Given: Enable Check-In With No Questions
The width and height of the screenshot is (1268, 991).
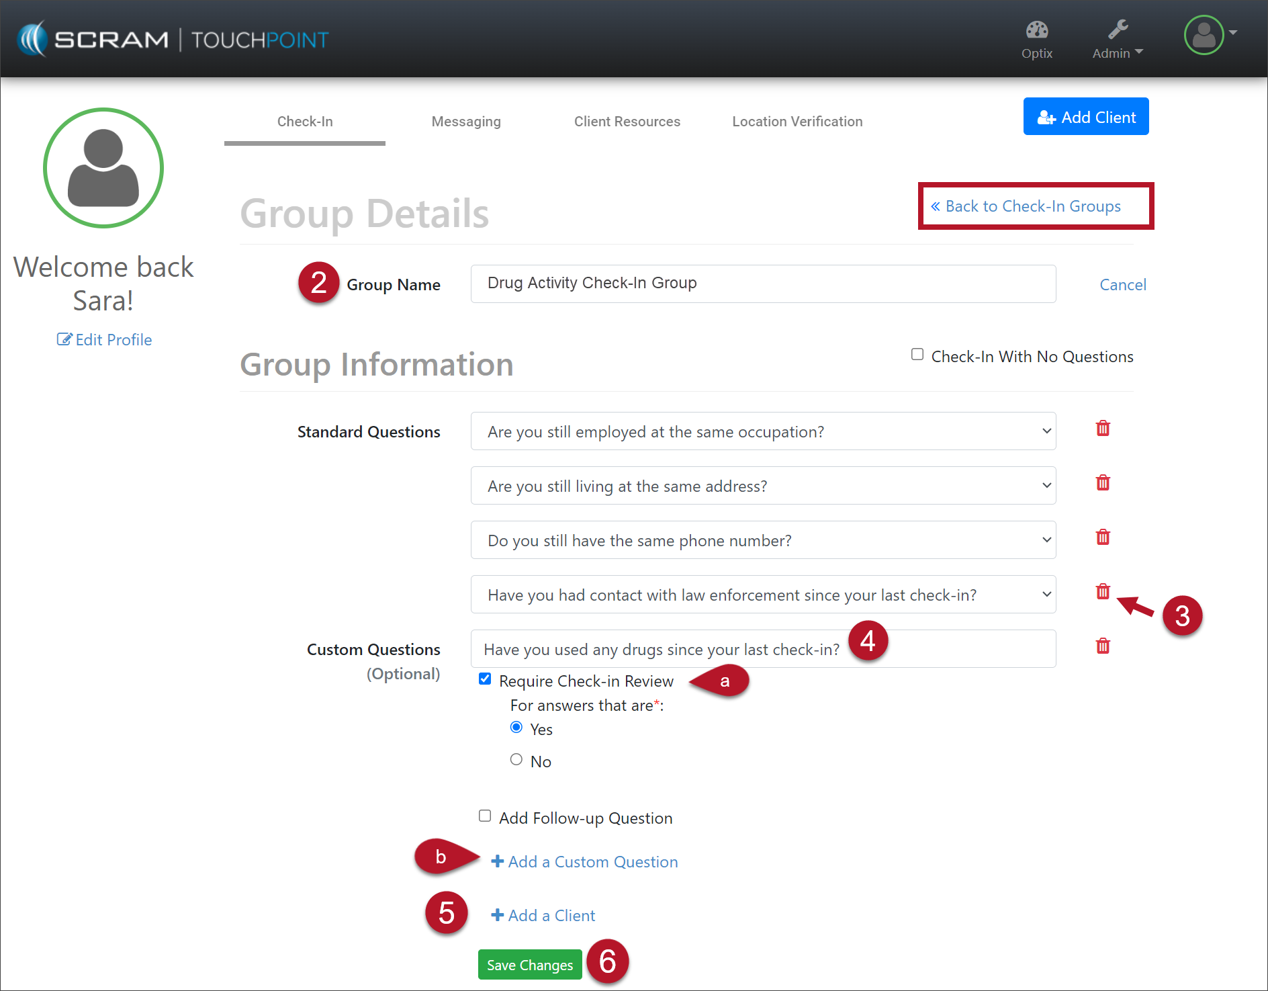Looking at the screenshot, I should [x=917, y=355].
